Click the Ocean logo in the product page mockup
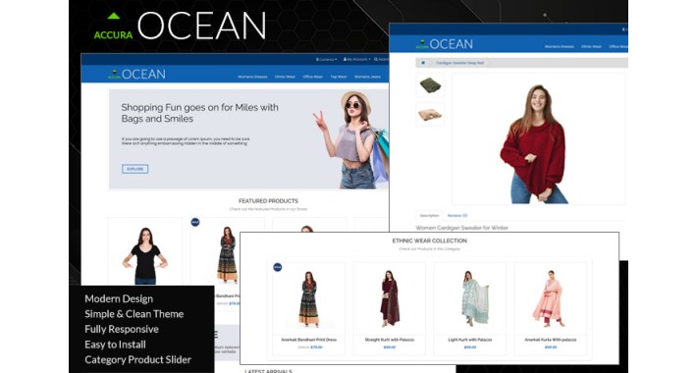Viewport: 697px width, 373px height. point(444,44)
